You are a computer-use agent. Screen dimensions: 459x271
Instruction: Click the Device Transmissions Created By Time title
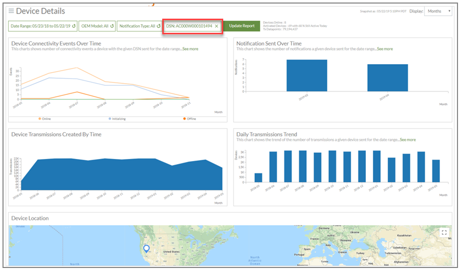(x=56, y=134)
